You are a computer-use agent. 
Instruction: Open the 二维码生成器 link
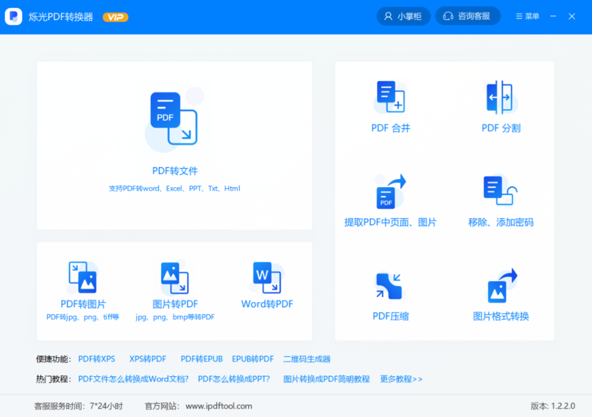coord(307,359)
